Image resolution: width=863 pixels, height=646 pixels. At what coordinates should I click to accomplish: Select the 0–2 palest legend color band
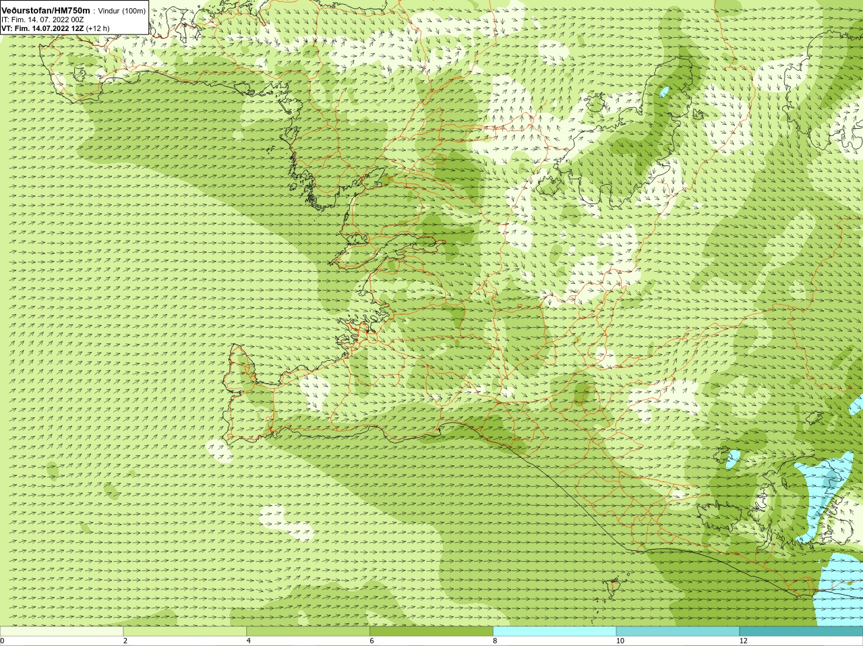61,630
